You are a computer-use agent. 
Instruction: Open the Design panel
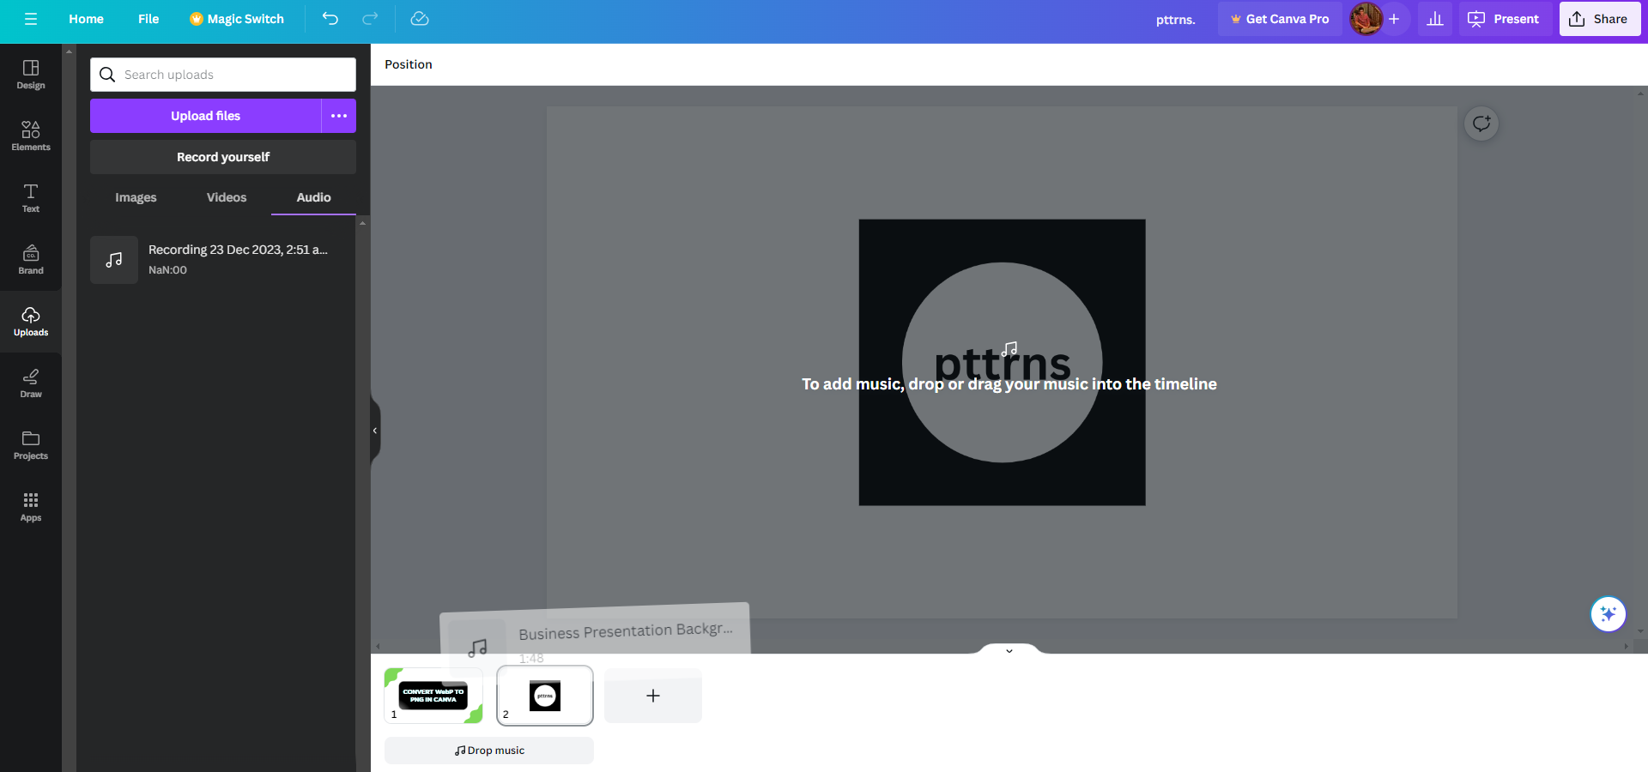coord(31,75)
